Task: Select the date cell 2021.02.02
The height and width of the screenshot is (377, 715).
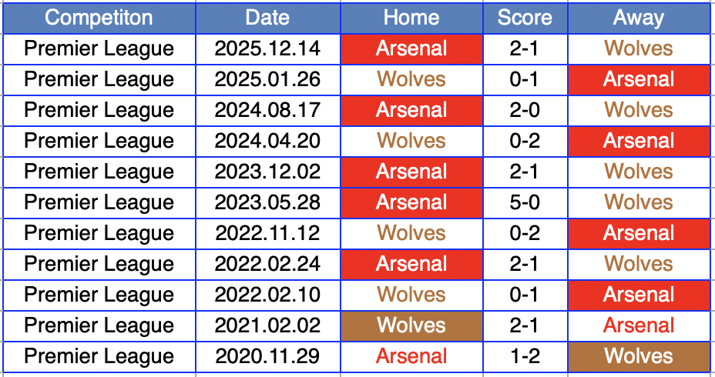Action: tap(267, 325)
